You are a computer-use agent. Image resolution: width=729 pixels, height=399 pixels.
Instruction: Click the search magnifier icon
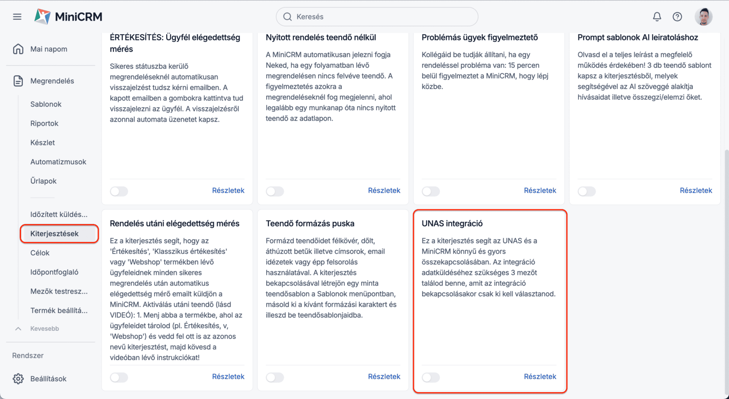[x=287, y=17]
